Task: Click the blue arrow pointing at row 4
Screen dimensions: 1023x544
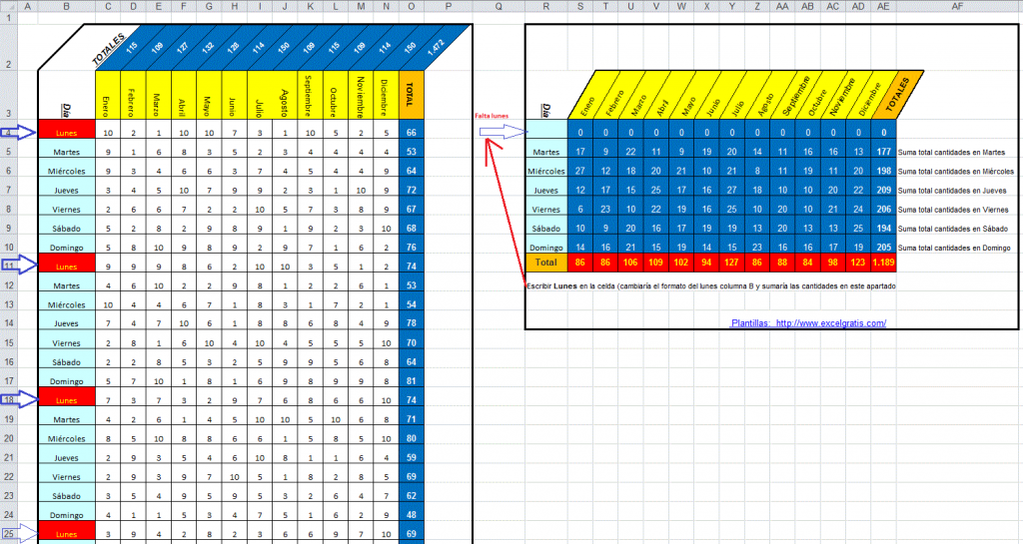Action: (18, 132)
